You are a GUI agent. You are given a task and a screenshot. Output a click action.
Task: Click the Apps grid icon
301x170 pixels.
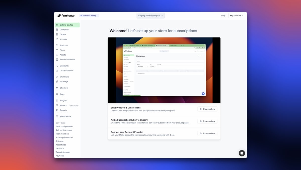[57, 94]
